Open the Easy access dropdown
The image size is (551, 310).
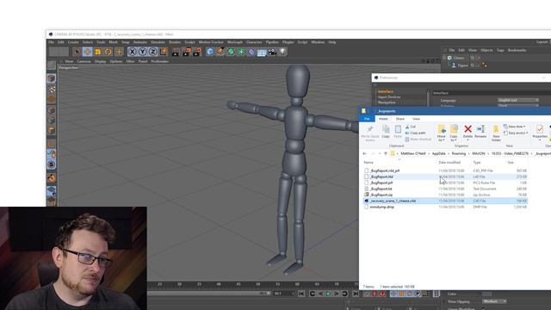point(516,133)
